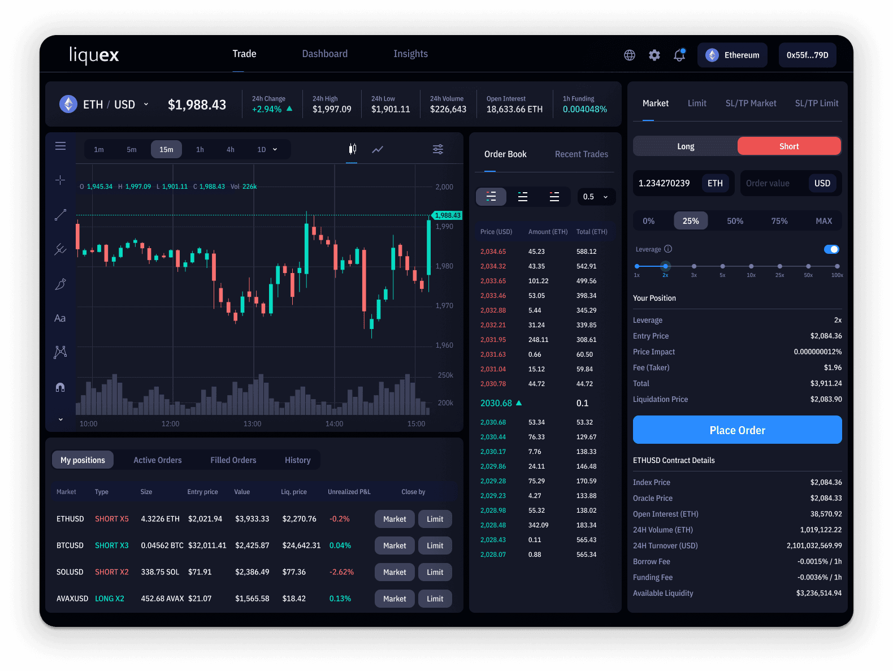The image size is (893, 671).
Task: Select the 2,030.68 bid row
Action: (543, 422)
